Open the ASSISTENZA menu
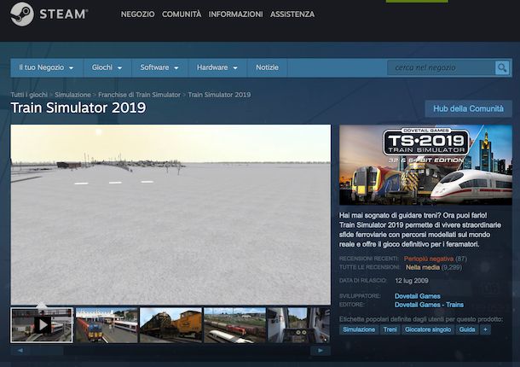Screen dimensions: 520x367 [x=292, y=15]
